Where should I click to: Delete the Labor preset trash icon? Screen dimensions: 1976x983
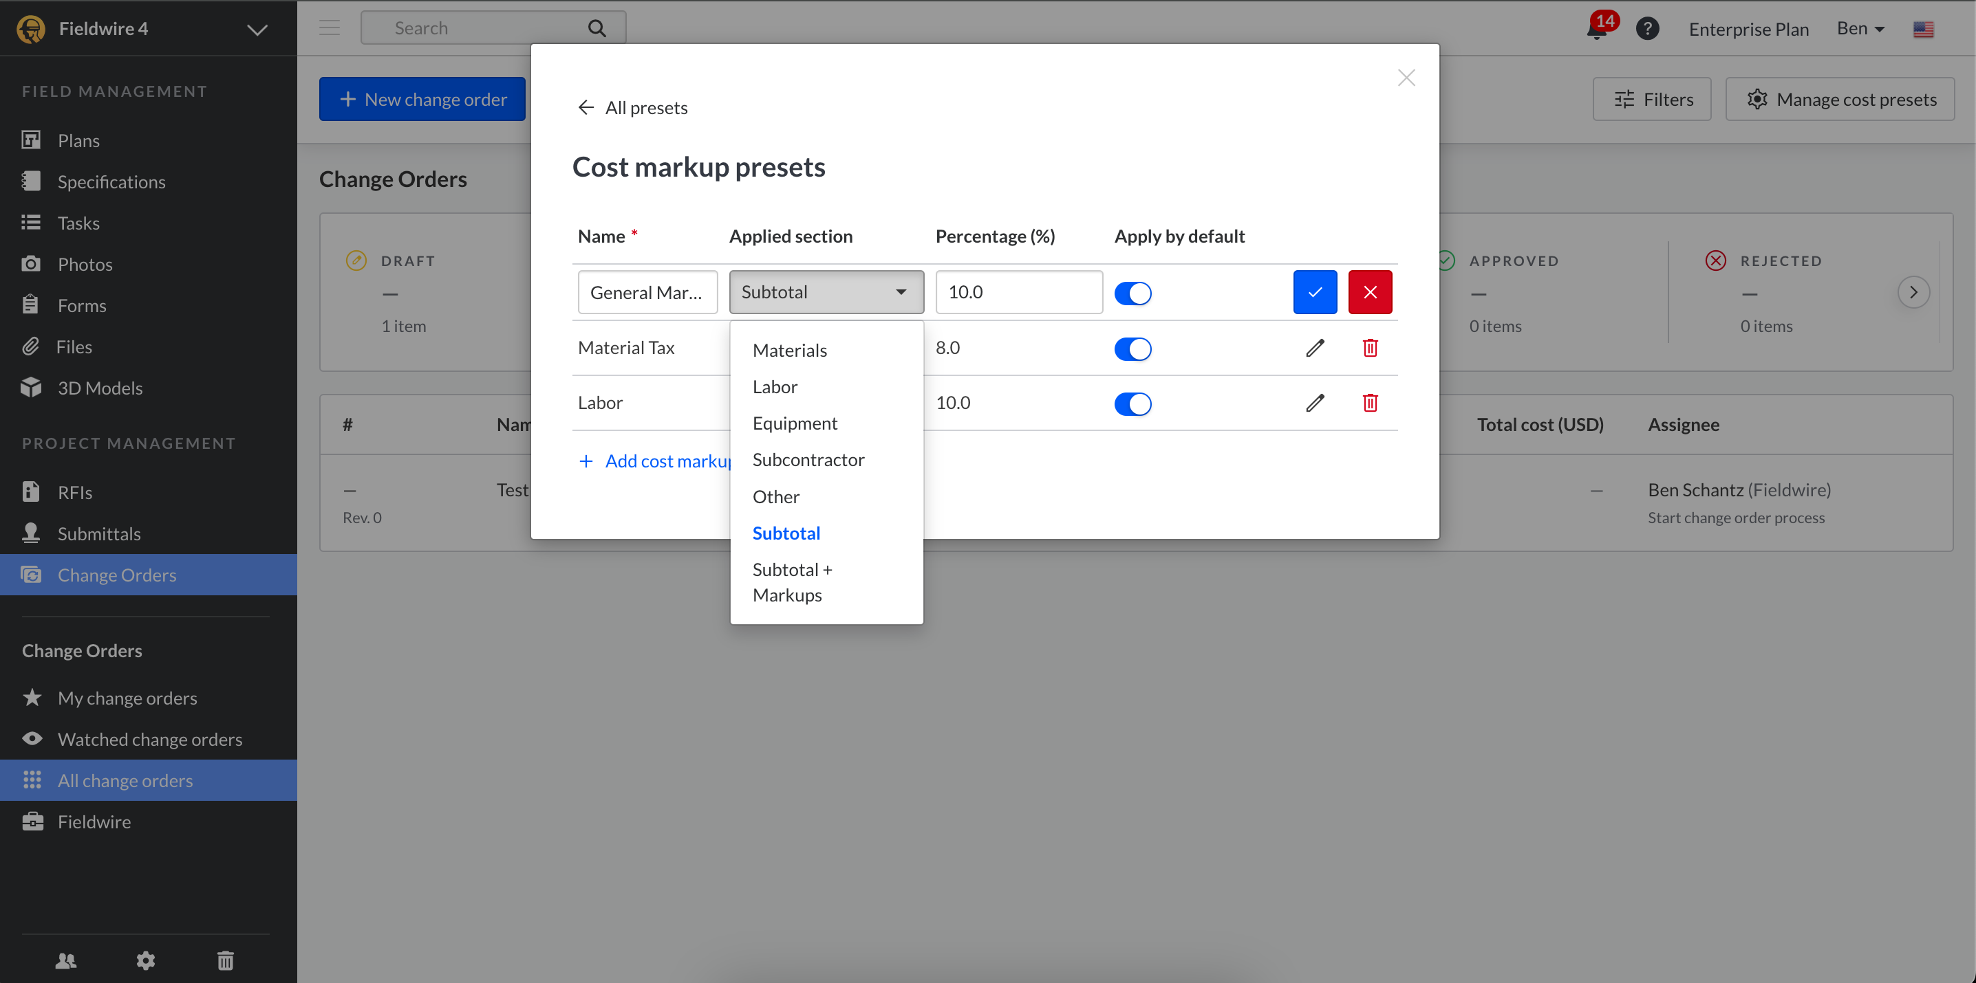tap(1369, 403)
